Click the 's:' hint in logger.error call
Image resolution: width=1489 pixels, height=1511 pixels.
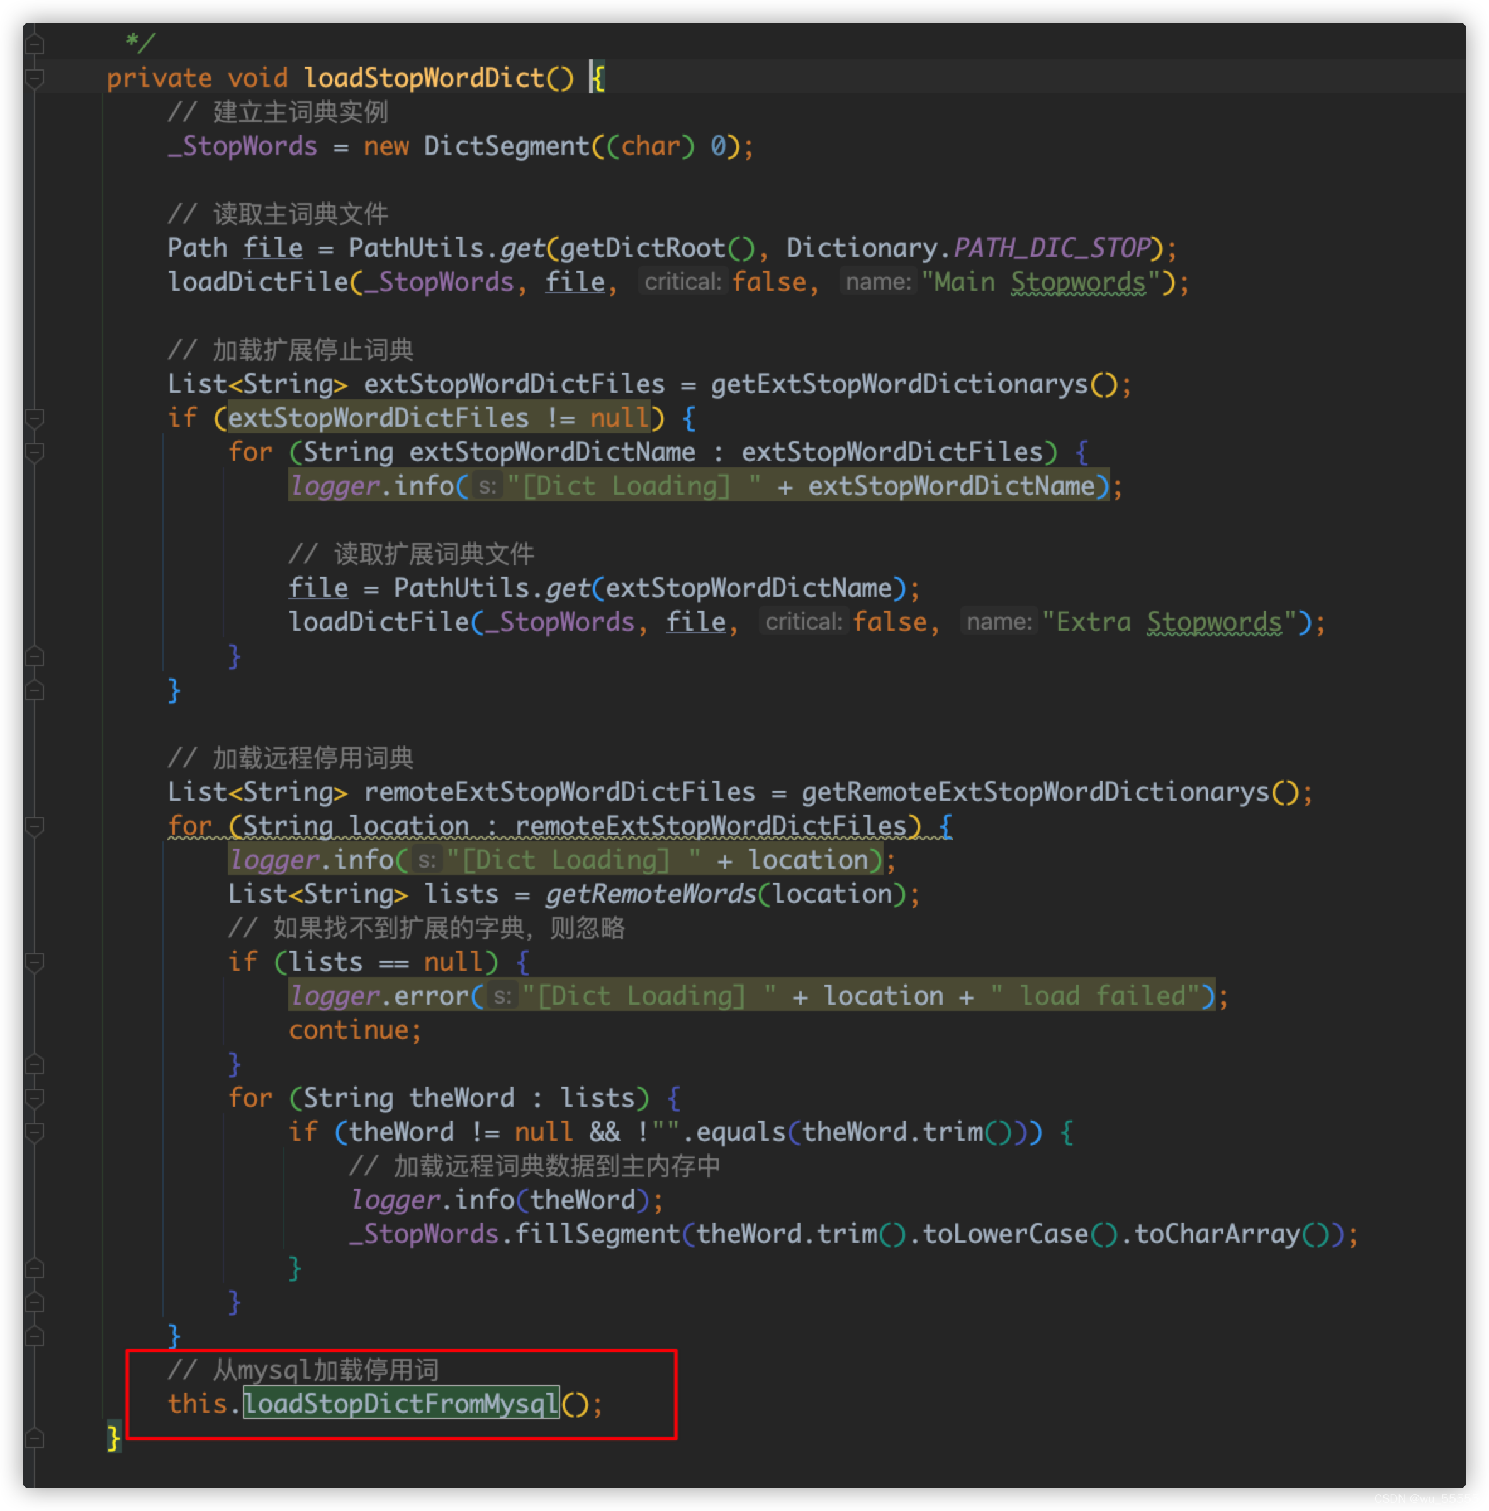click(503, 997)
